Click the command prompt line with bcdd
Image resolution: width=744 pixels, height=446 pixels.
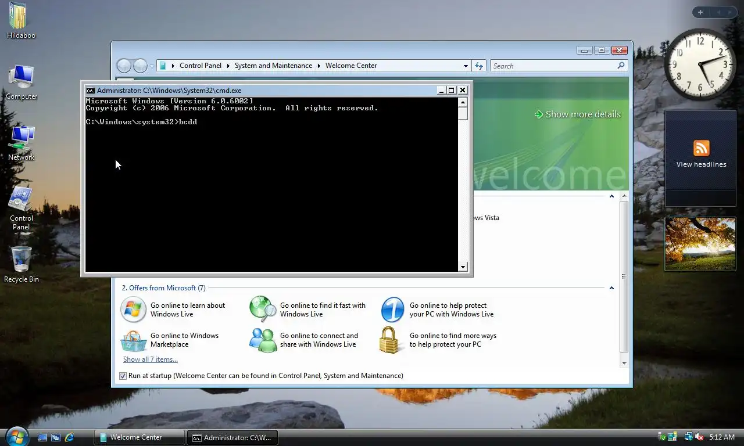(141, 122)
